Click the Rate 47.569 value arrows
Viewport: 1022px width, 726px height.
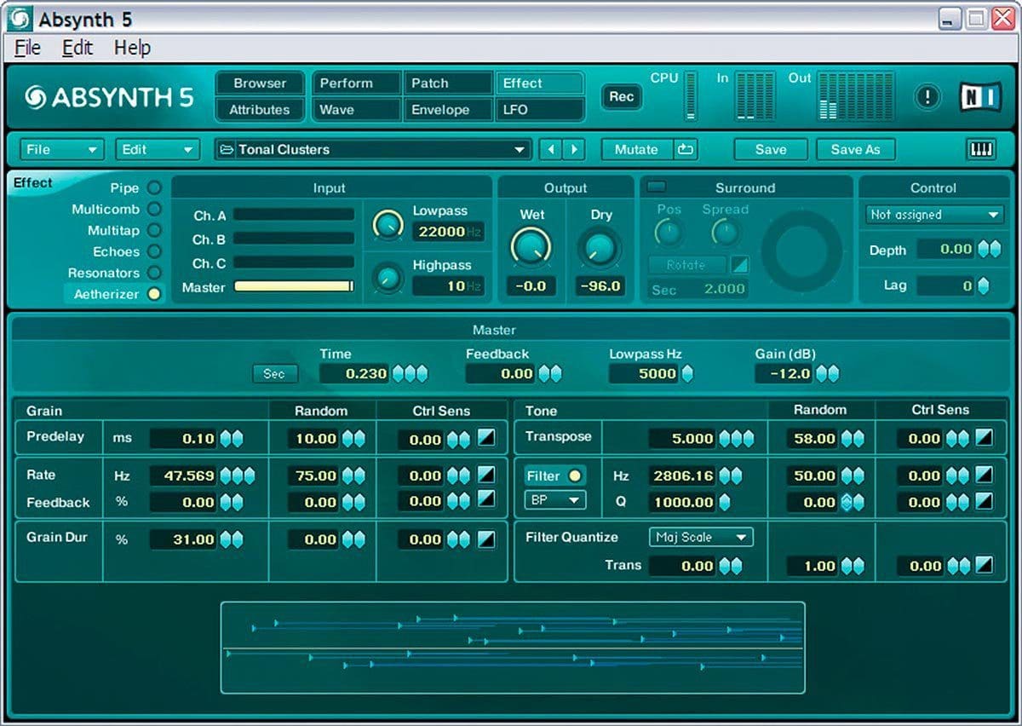[x=237, y=475]
